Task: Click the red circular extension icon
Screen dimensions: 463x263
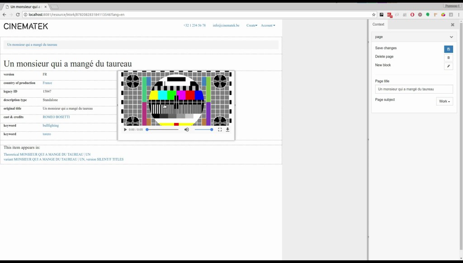Action: [412, 14]
